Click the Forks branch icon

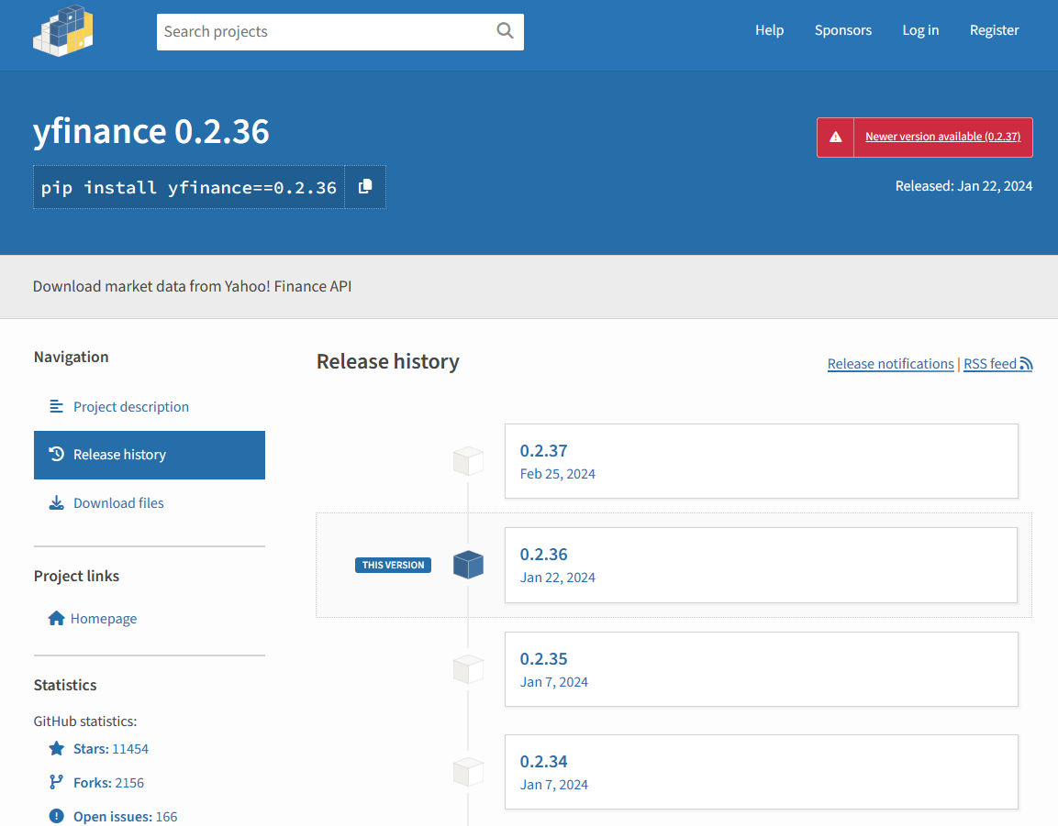click(x=56, y=782)
